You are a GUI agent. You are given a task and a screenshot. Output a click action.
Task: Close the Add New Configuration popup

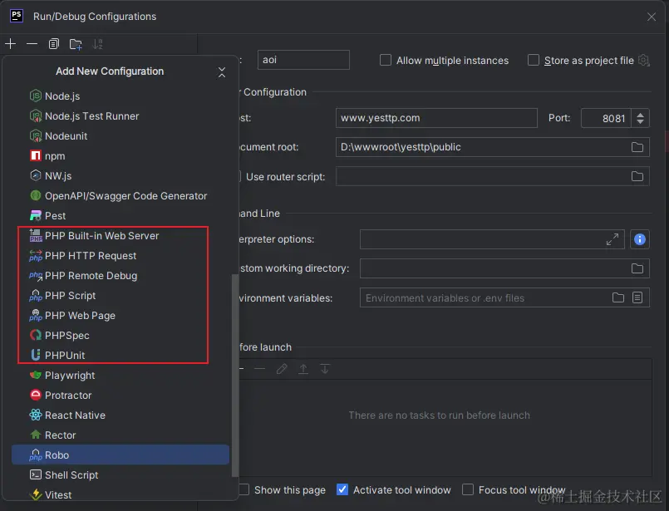pyautogui.click(x=222, y=72)
